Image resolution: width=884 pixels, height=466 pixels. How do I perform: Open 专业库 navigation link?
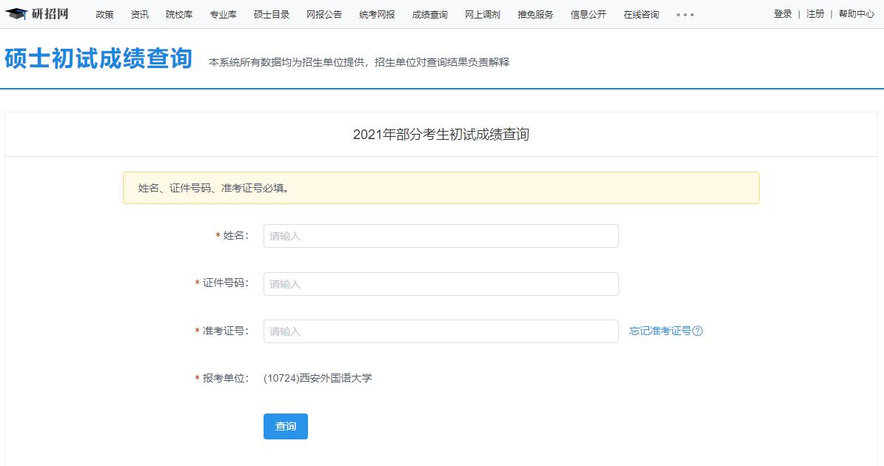coord(223,15)
